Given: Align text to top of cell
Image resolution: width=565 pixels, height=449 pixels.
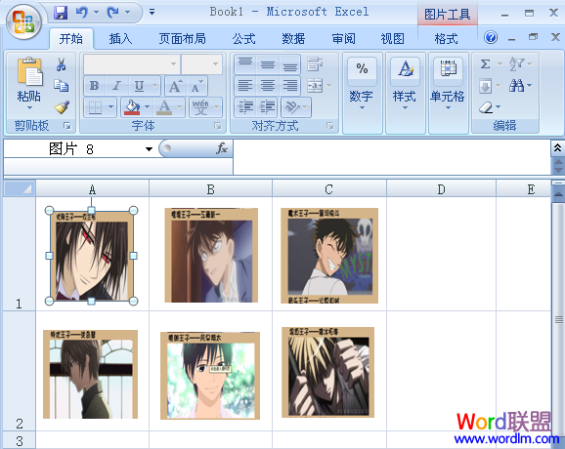Looking at the screenshot, I should pyautogui.click(x=245, y=64).
